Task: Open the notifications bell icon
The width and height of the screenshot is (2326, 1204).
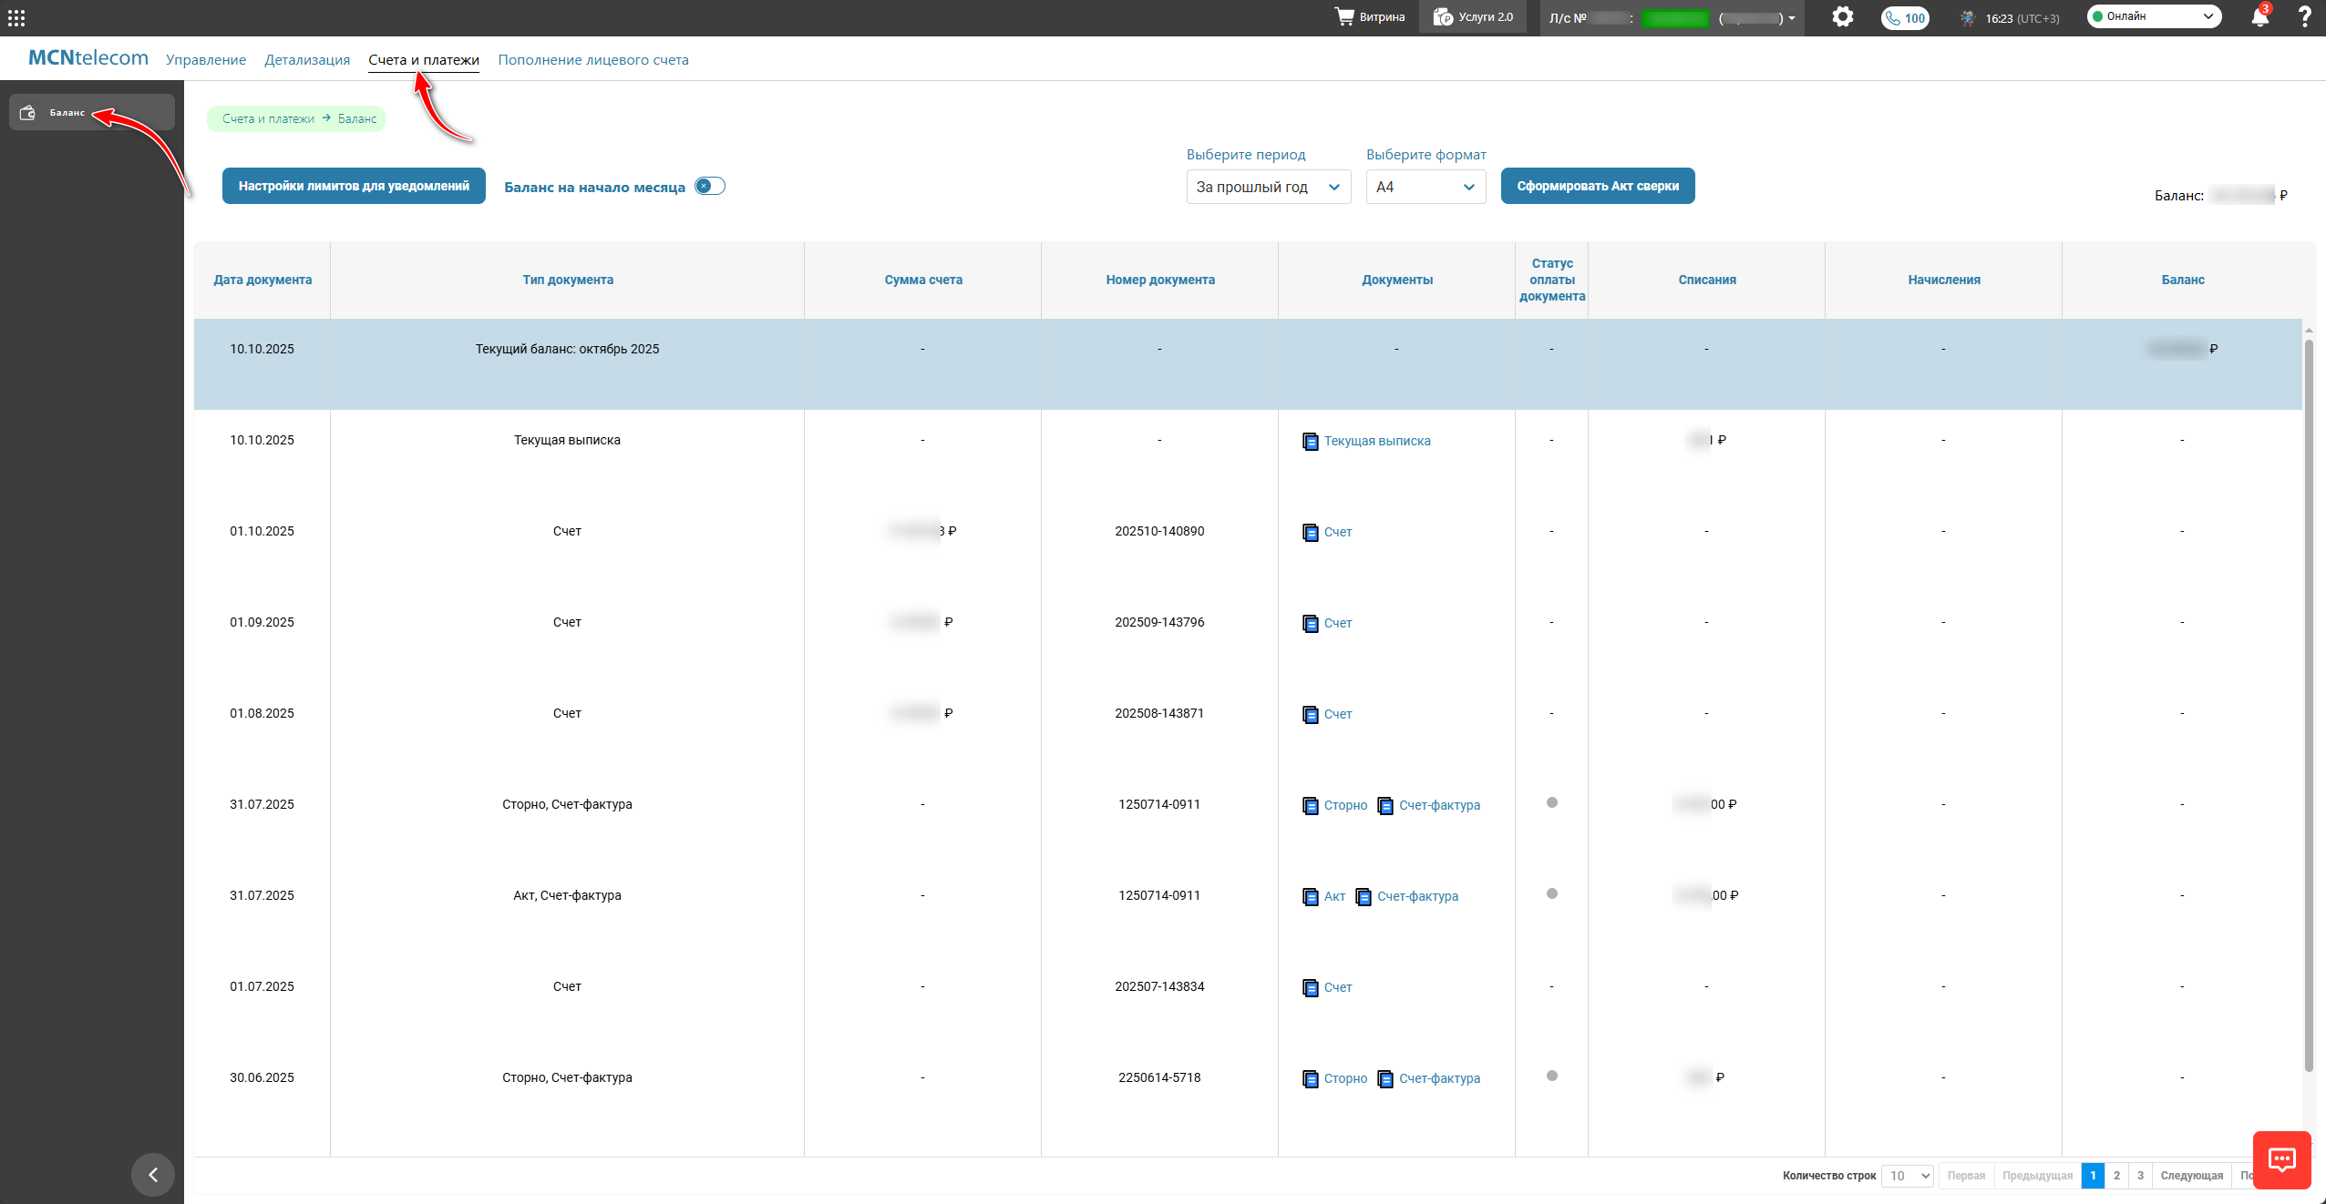Action: pos(2259,17)
